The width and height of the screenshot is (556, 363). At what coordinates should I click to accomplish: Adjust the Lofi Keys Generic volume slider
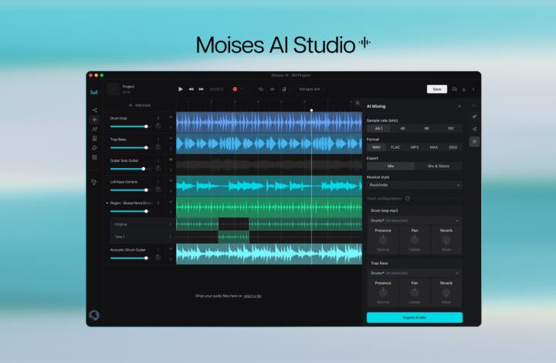[x=129, y=190]
